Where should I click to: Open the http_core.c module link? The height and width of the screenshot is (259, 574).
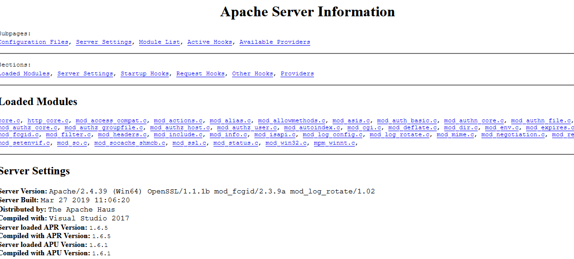(x=48, y=121)
